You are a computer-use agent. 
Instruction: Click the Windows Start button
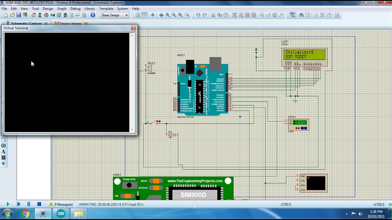[7, 213]
